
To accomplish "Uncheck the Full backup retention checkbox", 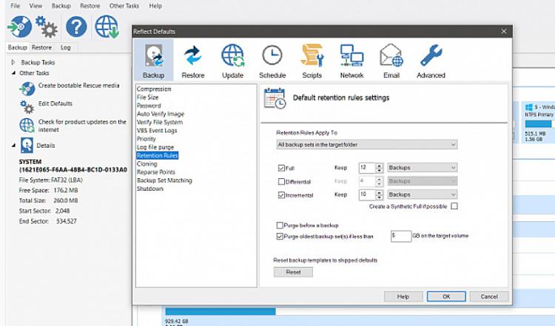I will pyautogui.click(x=280, y=168).
